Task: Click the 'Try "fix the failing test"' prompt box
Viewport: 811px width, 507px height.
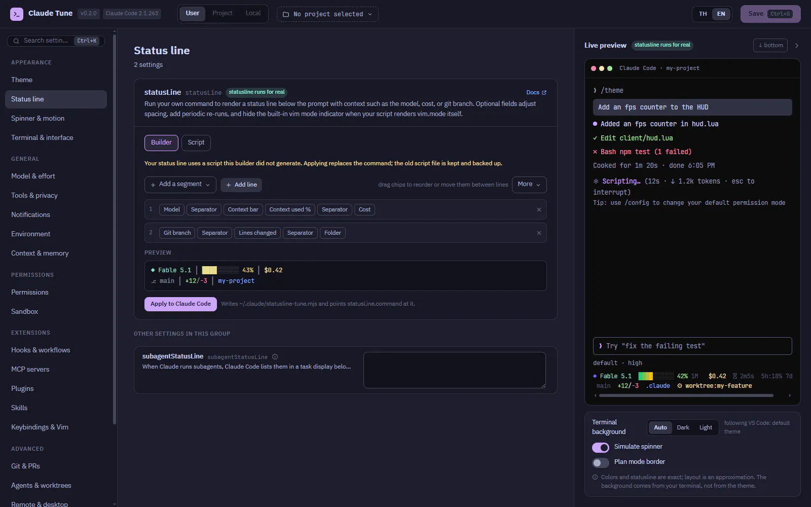Action: tap(692, 346)
